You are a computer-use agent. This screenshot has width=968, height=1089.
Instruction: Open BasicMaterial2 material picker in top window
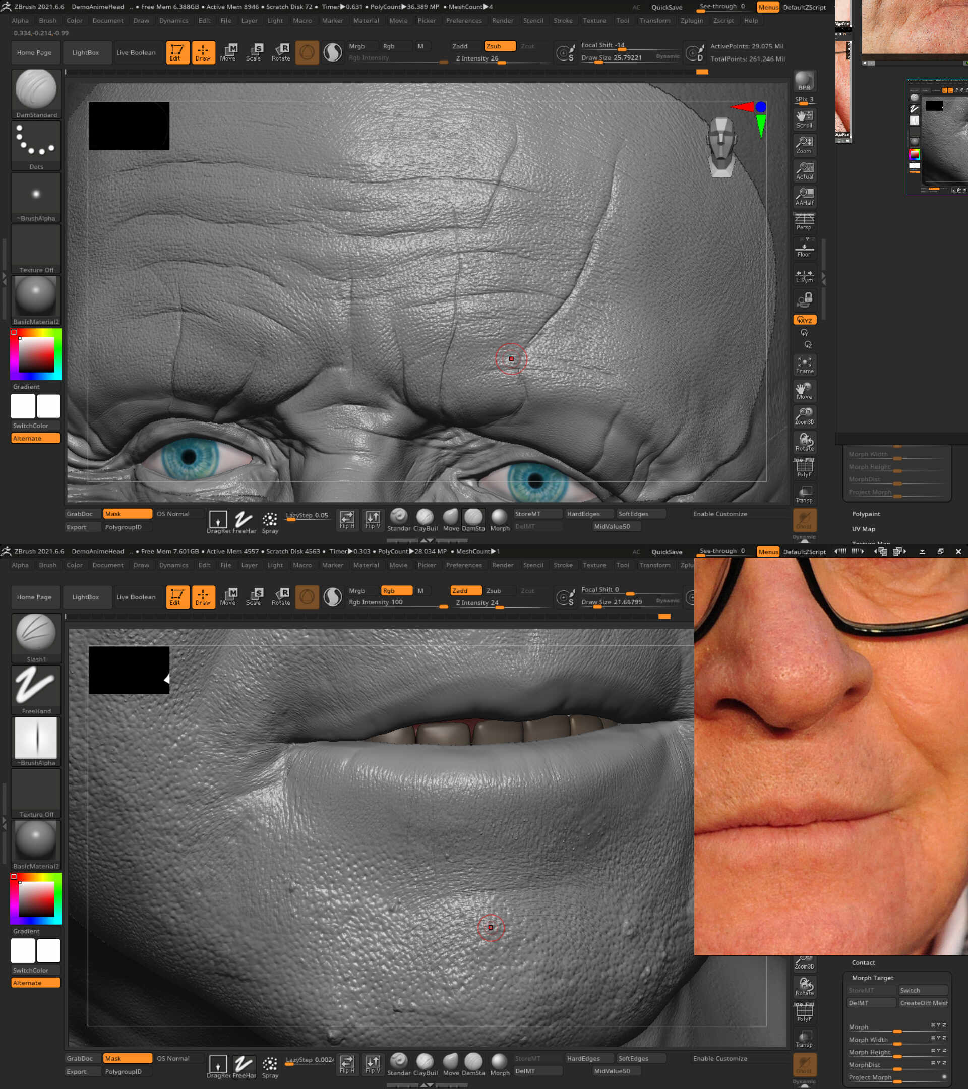36,300
